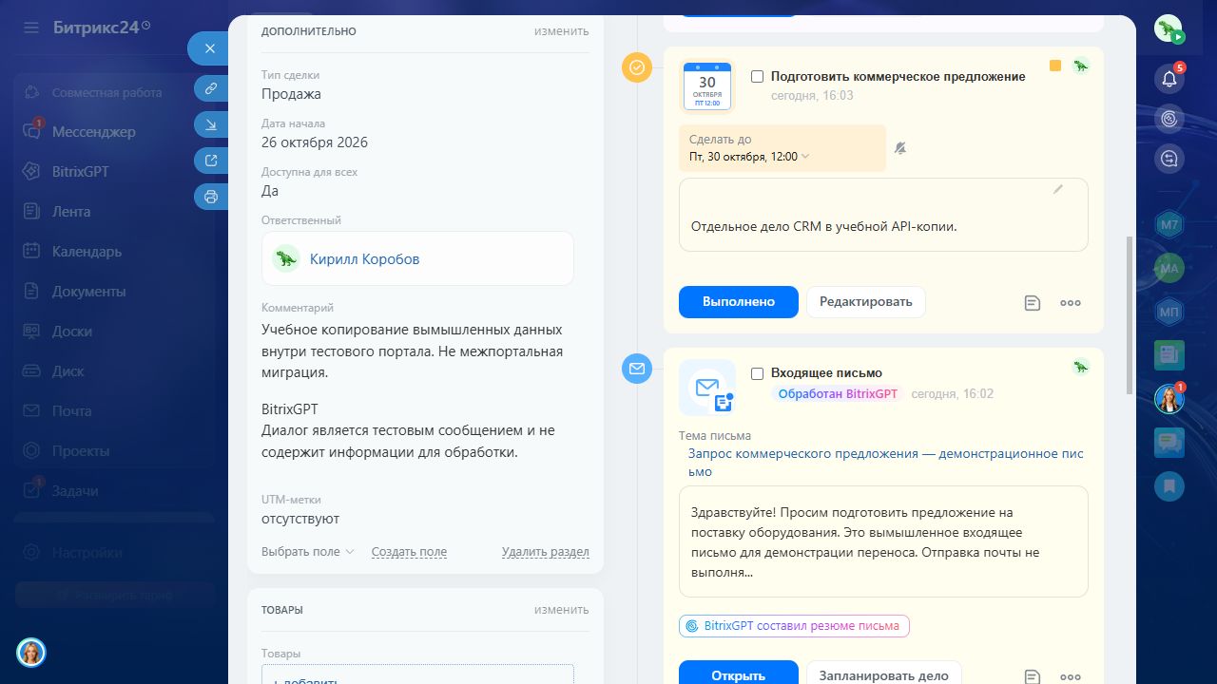Edit task description with pencil icon

(1058, 190)
